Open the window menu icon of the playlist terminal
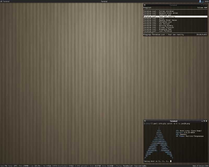209x167 pixels. click(145, 5)
